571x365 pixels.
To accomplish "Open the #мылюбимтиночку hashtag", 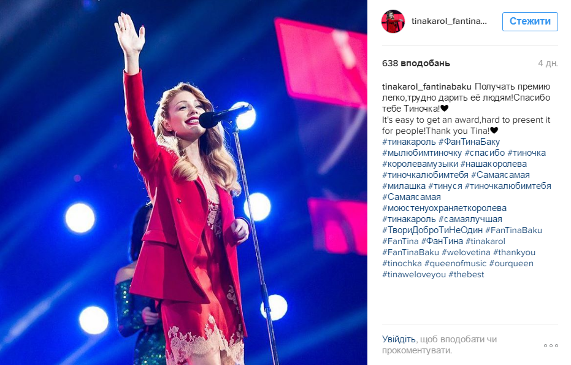I will (x=422, y=153).
